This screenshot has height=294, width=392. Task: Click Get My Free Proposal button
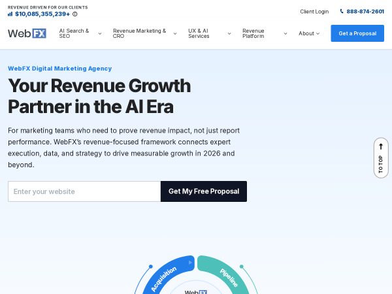(204, 191)
